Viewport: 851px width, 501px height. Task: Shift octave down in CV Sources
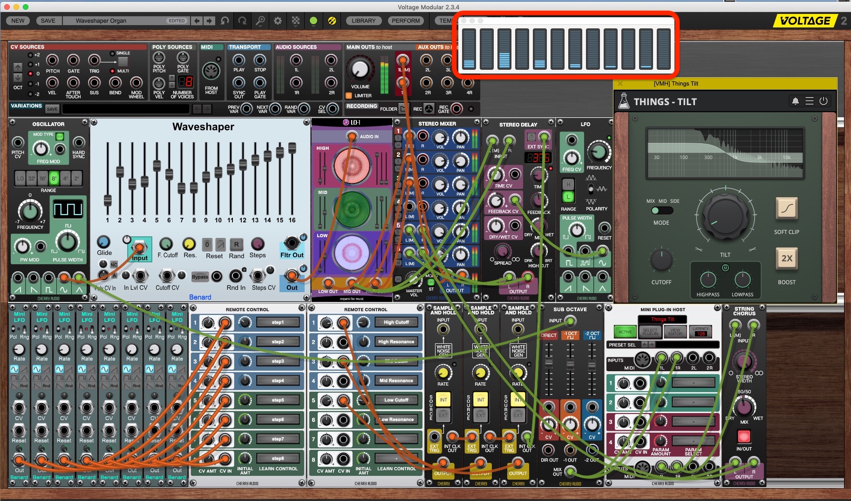[x=18, y=77]
